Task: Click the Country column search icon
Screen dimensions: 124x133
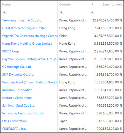Action: click(x=61, y=12)
